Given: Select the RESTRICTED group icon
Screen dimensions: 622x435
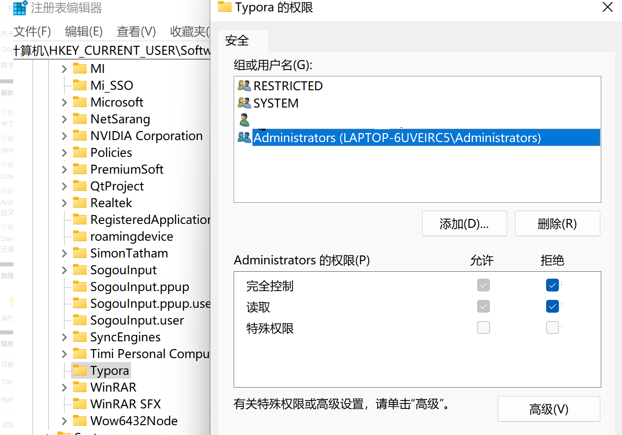Looking at the screenshot, I should (x=244, y=86).
